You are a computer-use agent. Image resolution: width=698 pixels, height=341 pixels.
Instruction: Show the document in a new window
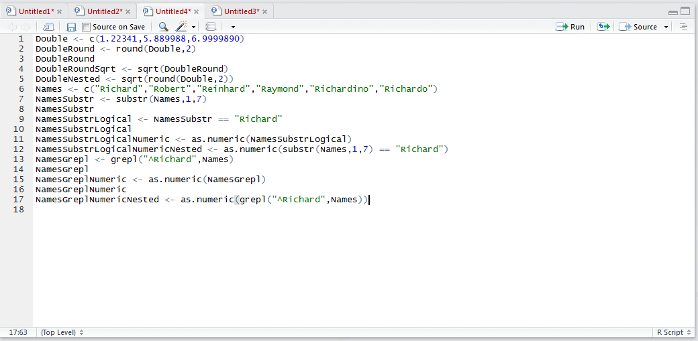tap(48, 27)
